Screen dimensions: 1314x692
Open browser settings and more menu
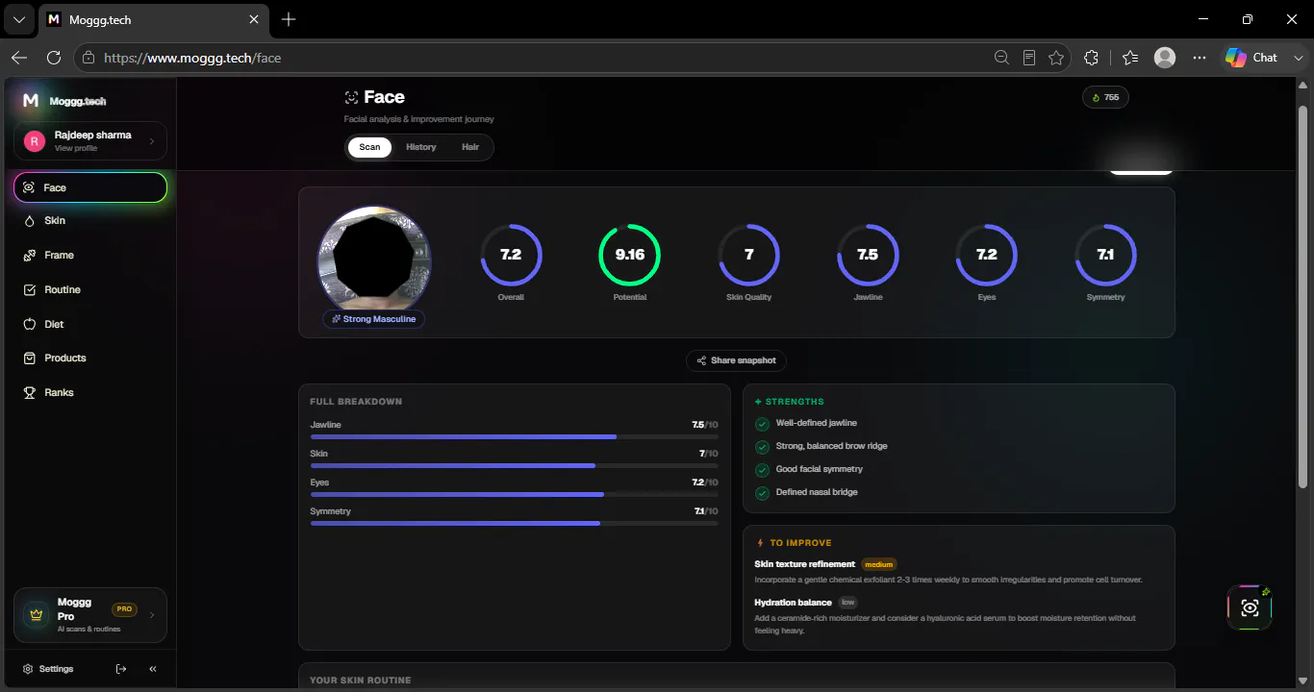point(1200,58)
